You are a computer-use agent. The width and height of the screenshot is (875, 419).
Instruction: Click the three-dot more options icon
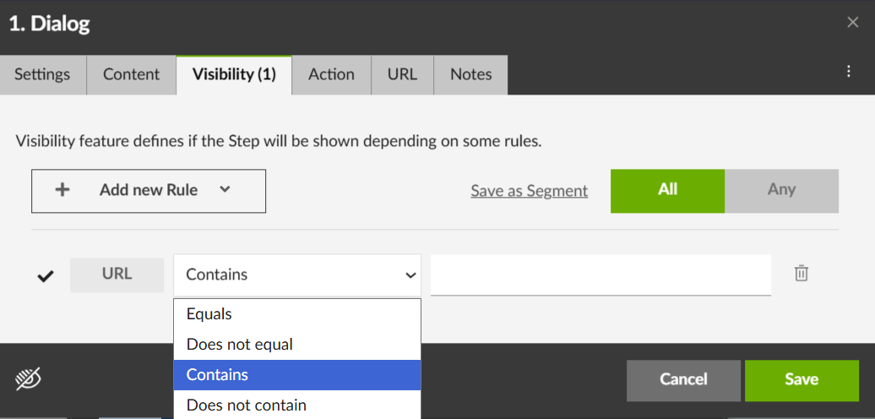849,73
